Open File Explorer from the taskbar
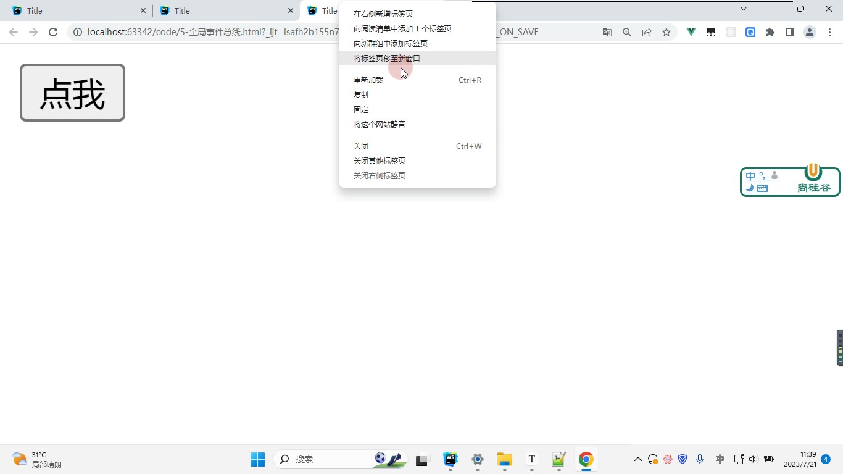Screen dimensions: 843x474 click(505, 459)
